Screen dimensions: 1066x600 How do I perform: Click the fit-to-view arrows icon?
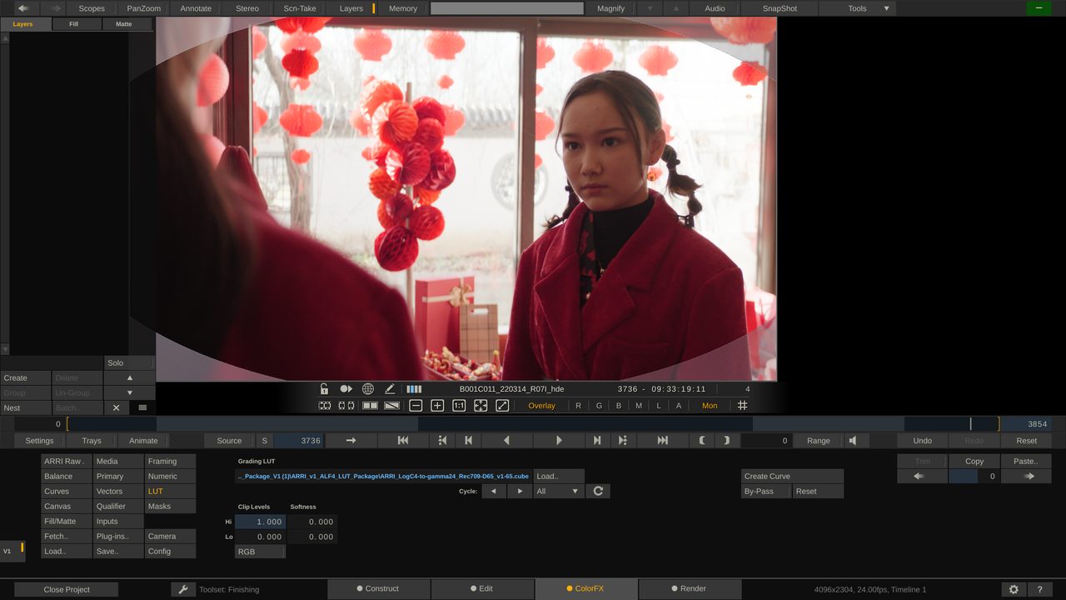click(x=481, y=406)
